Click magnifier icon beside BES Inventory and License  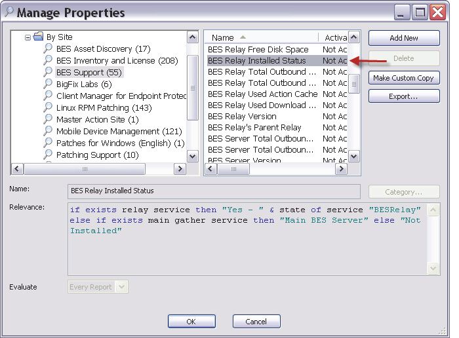point(48,60)
